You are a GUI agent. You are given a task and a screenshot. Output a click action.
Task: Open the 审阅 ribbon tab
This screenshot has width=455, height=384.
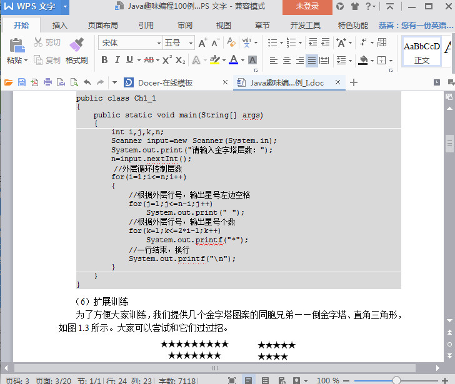pyautogui.click(x=185, y=26)
